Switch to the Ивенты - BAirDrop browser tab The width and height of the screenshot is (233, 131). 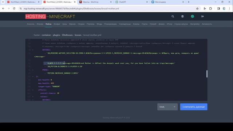point(95,2)
